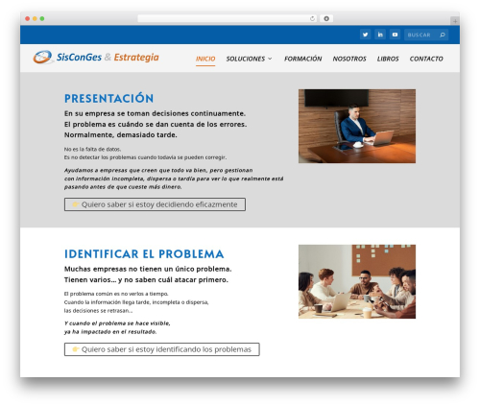
Task: Open a new browser tab with plus
Action: click(x=455, y=21)
